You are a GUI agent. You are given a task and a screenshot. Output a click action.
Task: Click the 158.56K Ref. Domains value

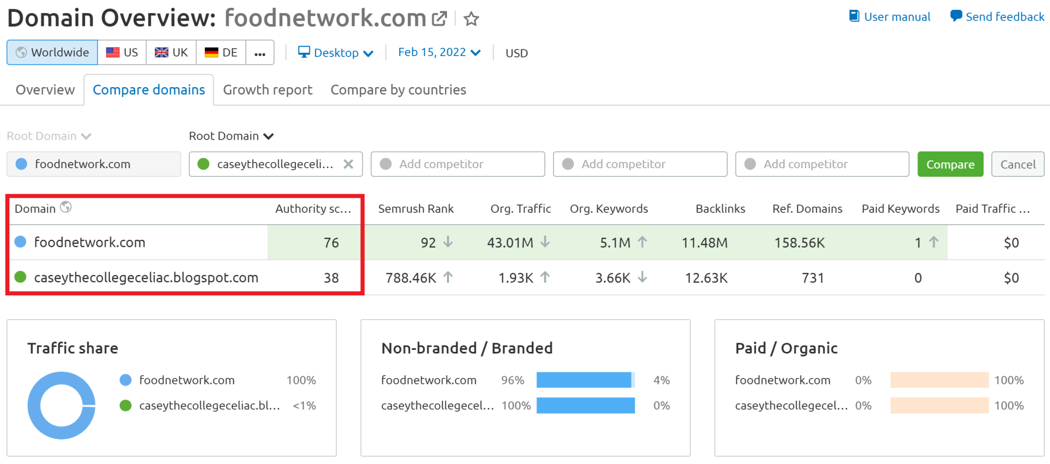799,242
